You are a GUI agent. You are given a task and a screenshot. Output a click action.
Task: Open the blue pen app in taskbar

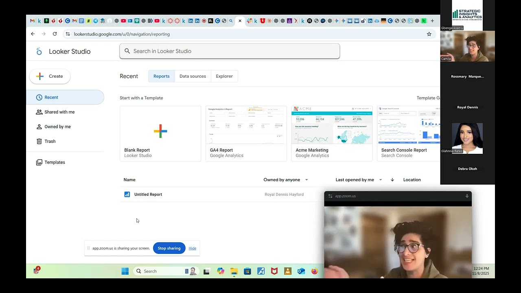[x=261, y=271]
